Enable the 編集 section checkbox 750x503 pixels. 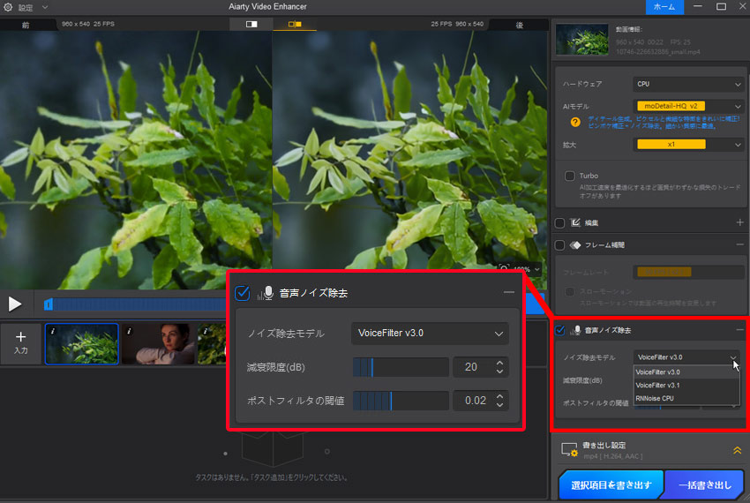(x=559, y=223)
